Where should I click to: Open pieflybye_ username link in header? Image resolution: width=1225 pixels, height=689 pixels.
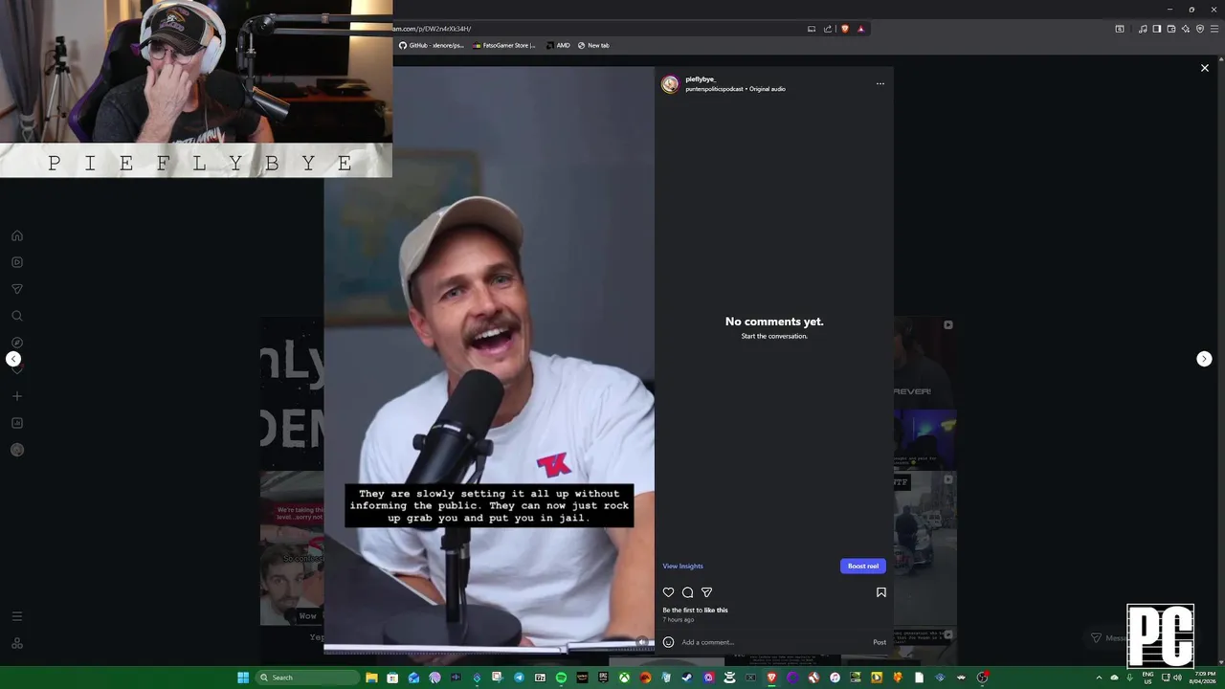point(700,79)
